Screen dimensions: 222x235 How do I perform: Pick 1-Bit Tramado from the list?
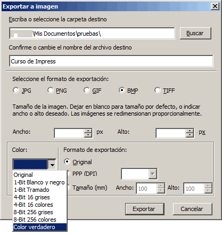[40, 190]
